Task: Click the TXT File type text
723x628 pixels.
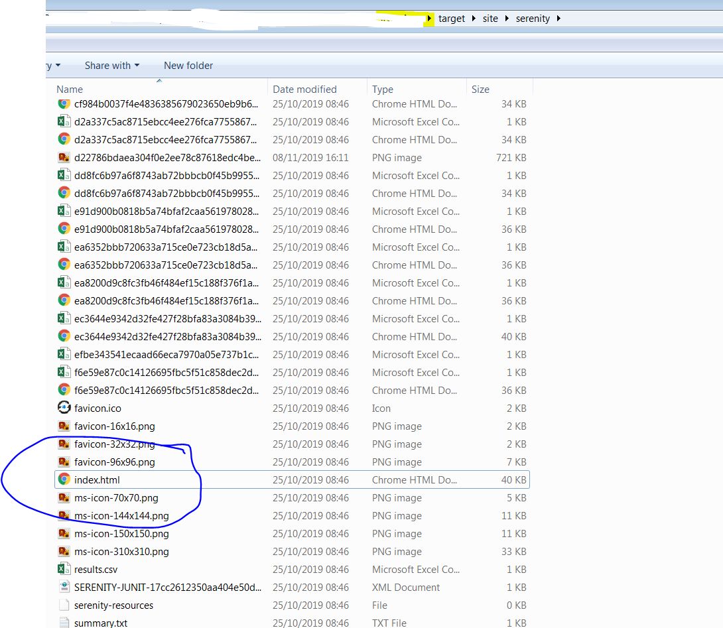Action: (x=389, y=623)
